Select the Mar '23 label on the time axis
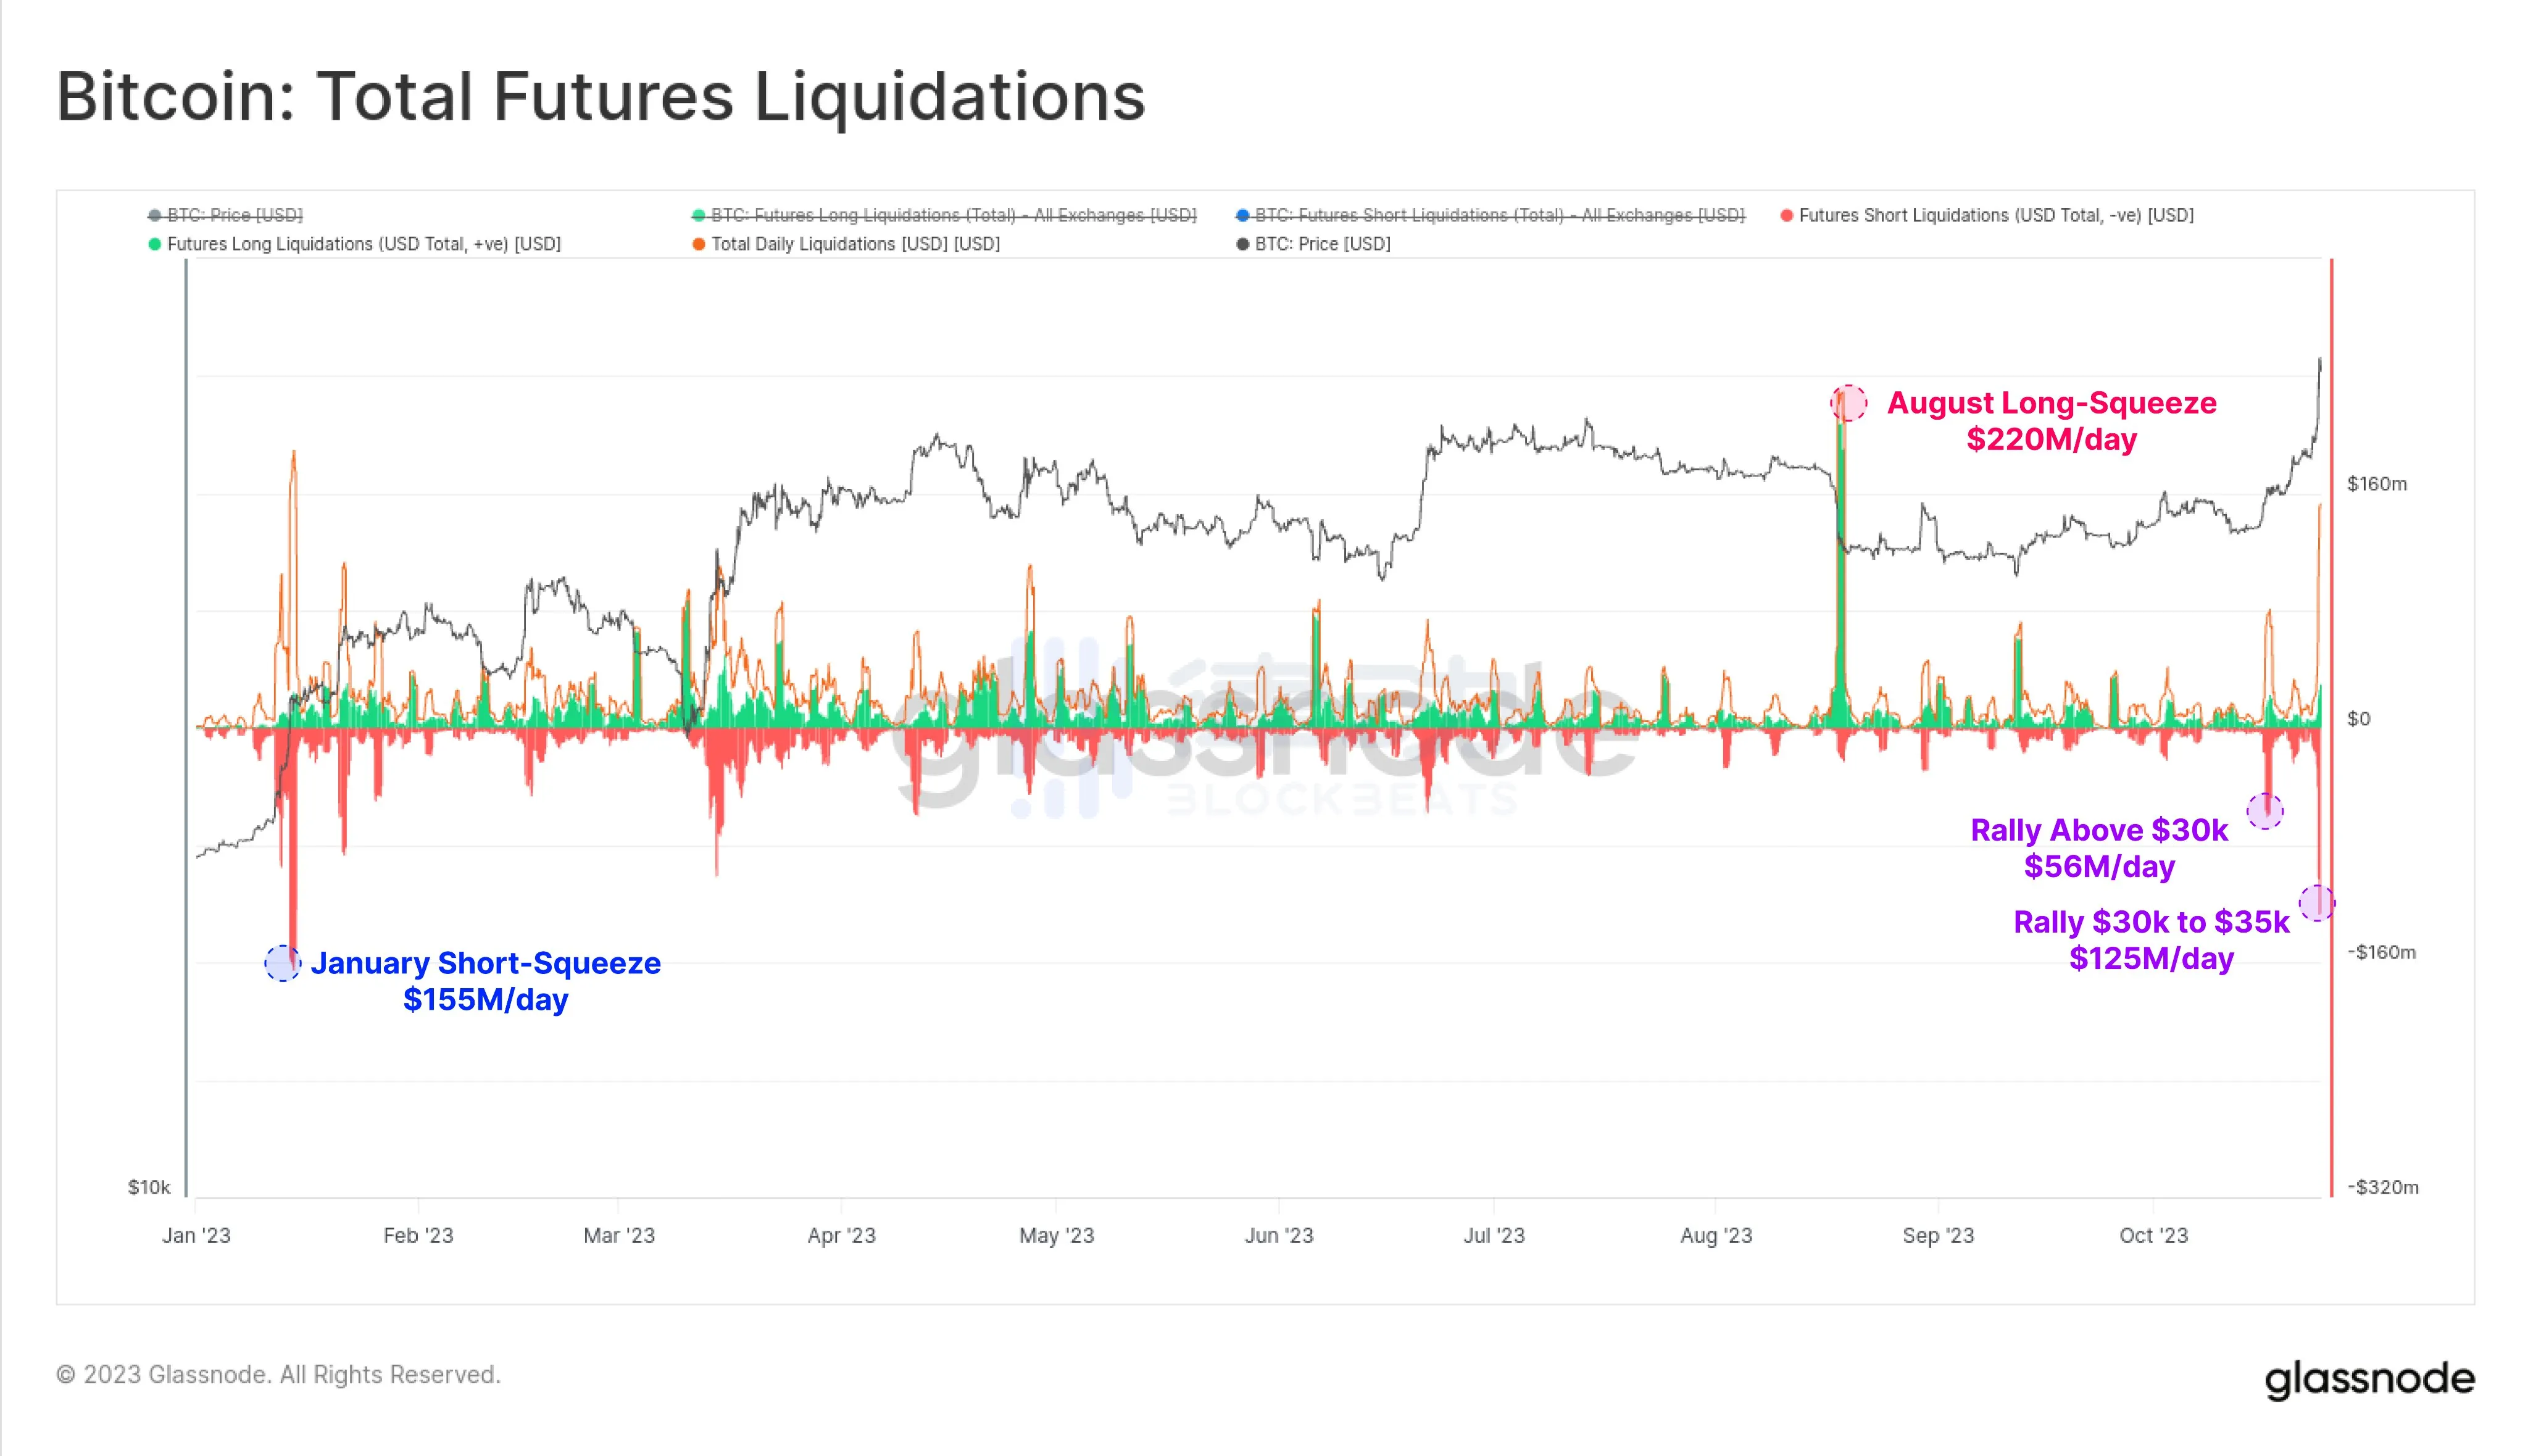 point(619,1236)
